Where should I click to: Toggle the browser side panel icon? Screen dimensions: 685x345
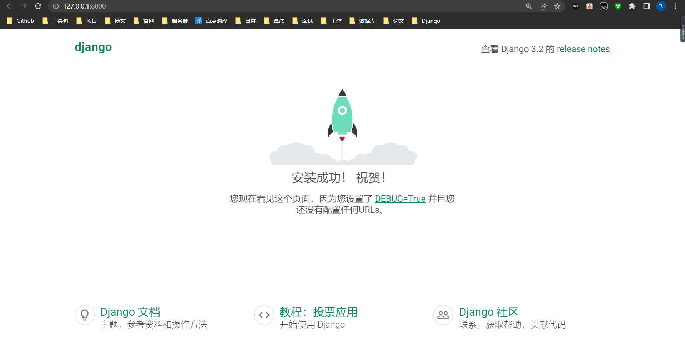(x=646, y=6)
